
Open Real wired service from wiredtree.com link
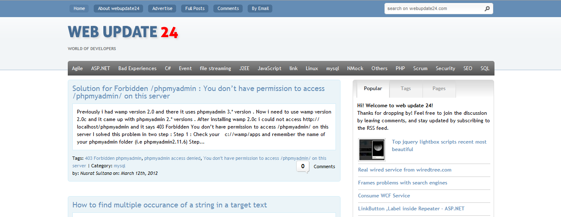405,170
